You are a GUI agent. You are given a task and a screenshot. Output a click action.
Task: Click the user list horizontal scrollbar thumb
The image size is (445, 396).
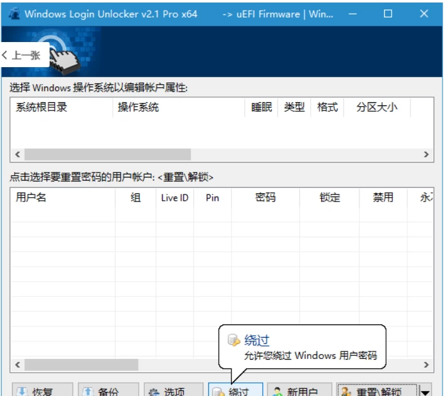click(81, 365)
